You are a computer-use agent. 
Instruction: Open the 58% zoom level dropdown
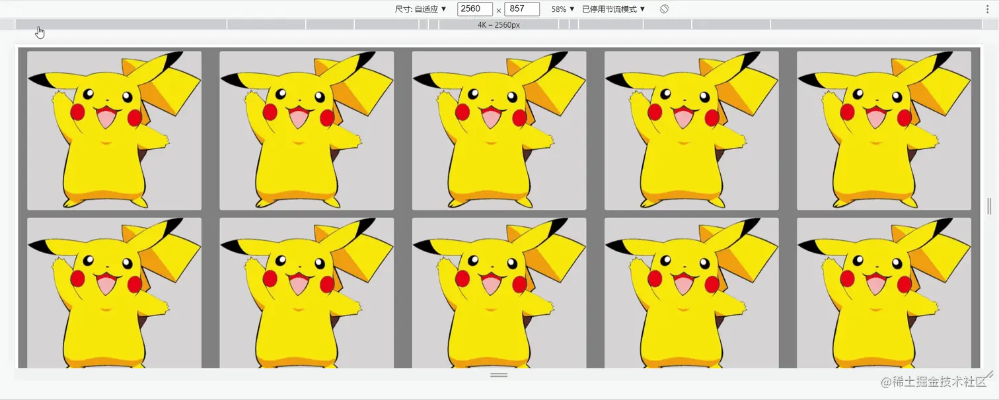point(562,9)
